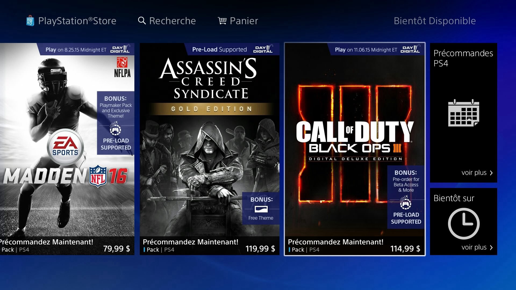
Task: Click Day 1 Digital badge on Assassin's Creed card
Action: (x=263, y=49)
